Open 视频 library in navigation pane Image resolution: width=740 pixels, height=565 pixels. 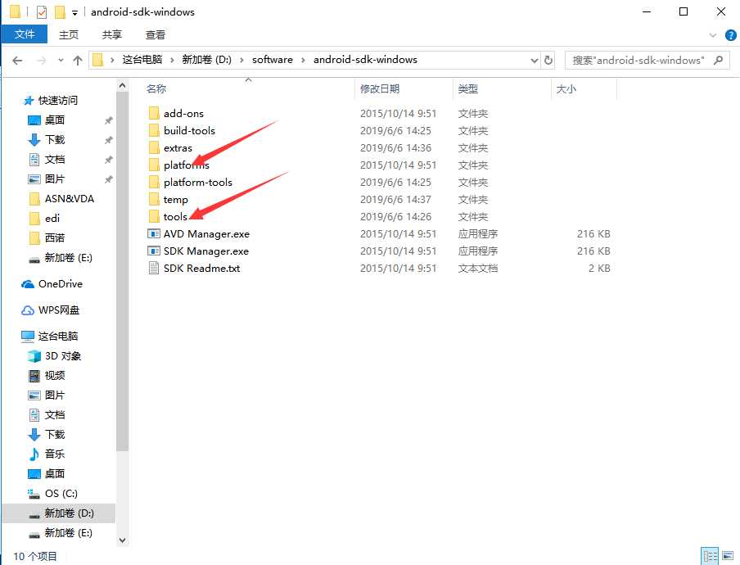(55, 376)
